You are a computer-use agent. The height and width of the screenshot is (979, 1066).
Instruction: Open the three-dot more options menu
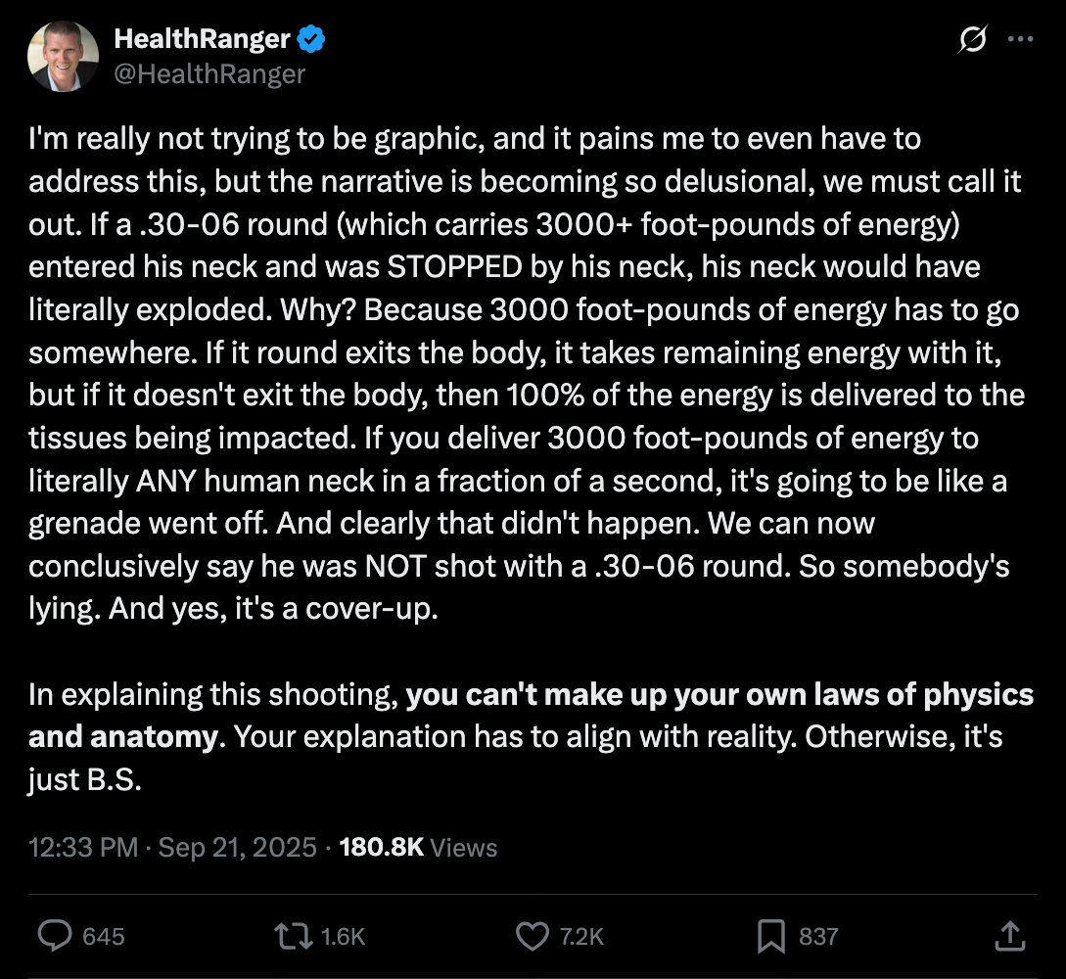point(1020,39)
